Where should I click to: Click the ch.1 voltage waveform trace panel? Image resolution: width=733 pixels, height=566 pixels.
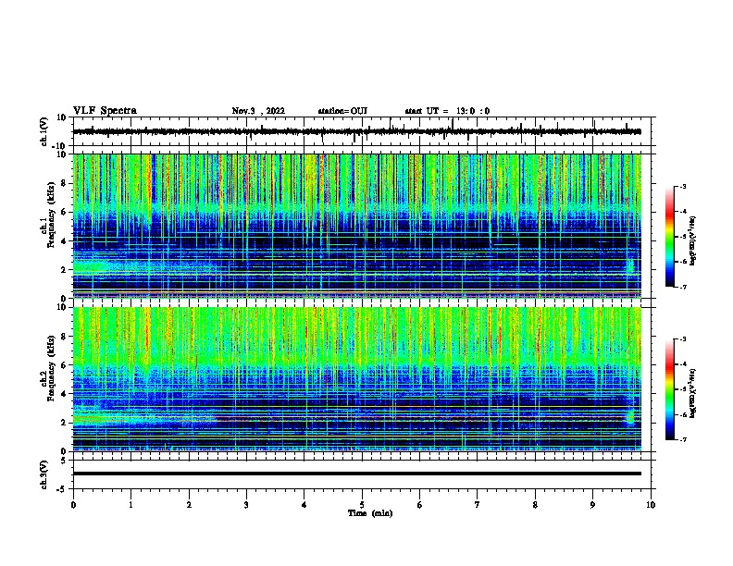tap(364, 131)
